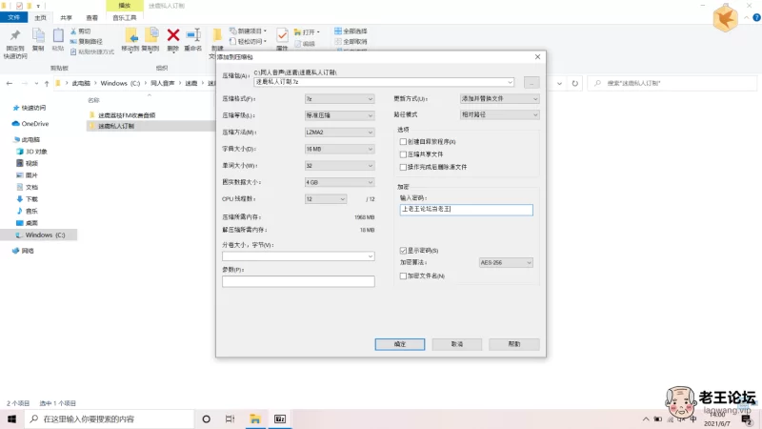Screen dimensions: 762x429
Task: Open the LZMA2 compression method dropdown
Action: [x=339, y=132]
